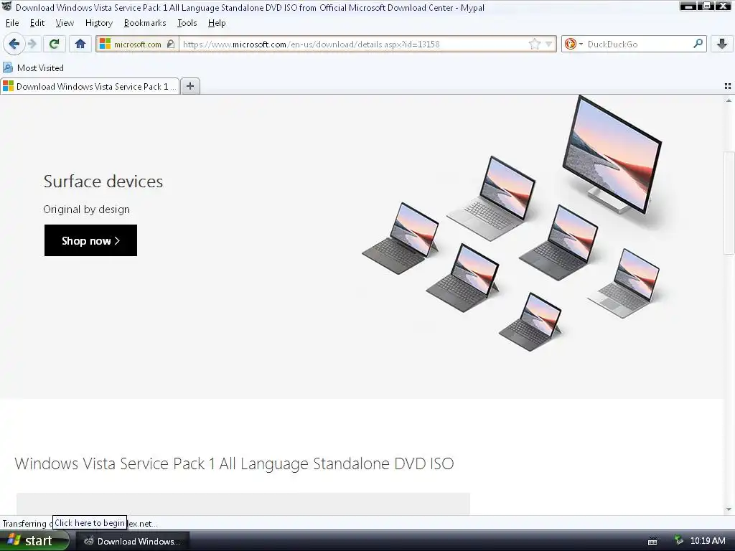
Task: Click the Surface devices heading
Action: coord(103,182)
